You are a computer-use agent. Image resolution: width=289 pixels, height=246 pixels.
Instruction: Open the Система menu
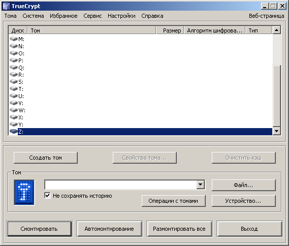33,16
